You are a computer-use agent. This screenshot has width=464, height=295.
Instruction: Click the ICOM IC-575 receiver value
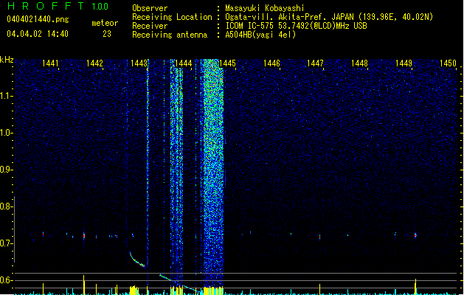click(x=296, y=26)
